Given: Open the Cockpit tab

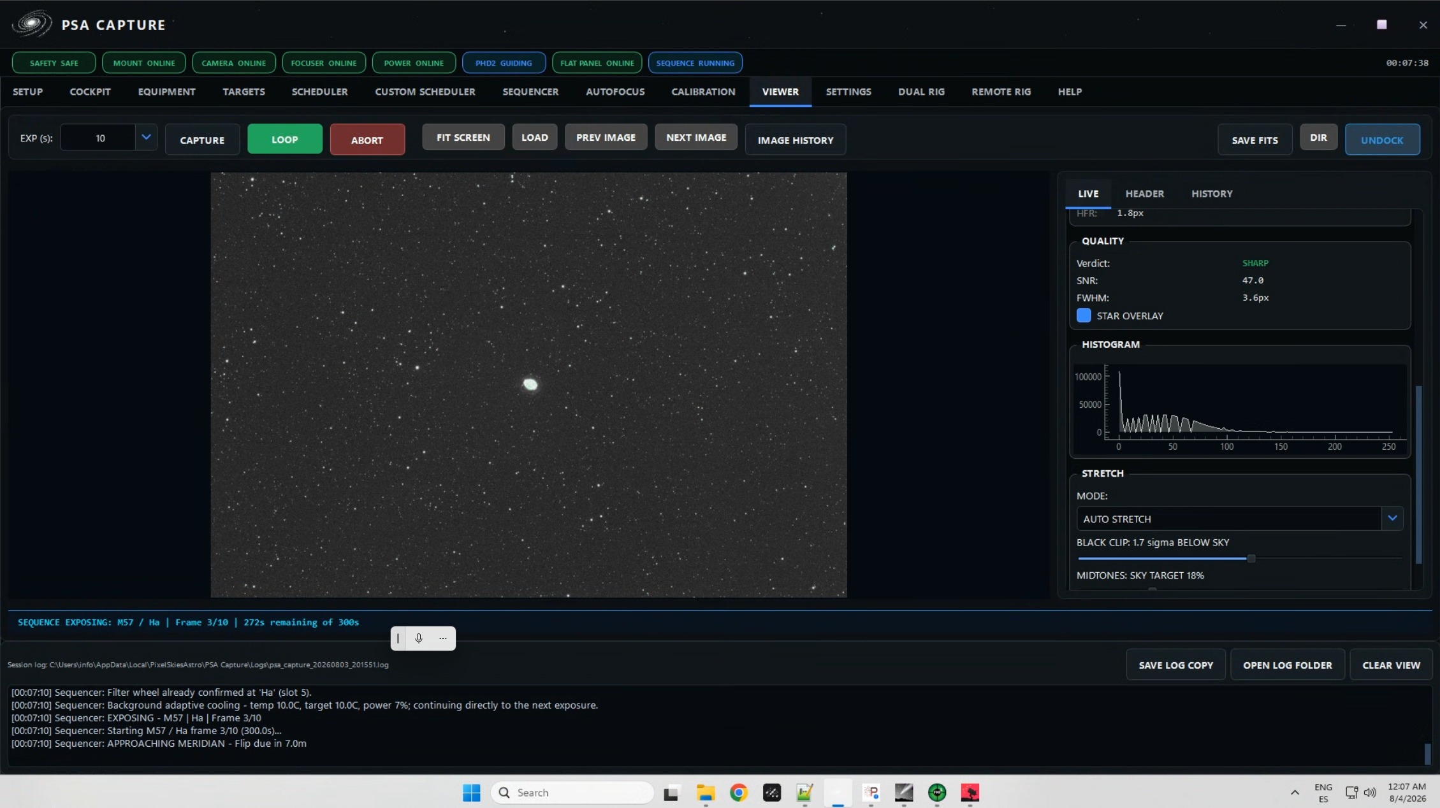Looking at the screenshot, I should click(90, 92).
